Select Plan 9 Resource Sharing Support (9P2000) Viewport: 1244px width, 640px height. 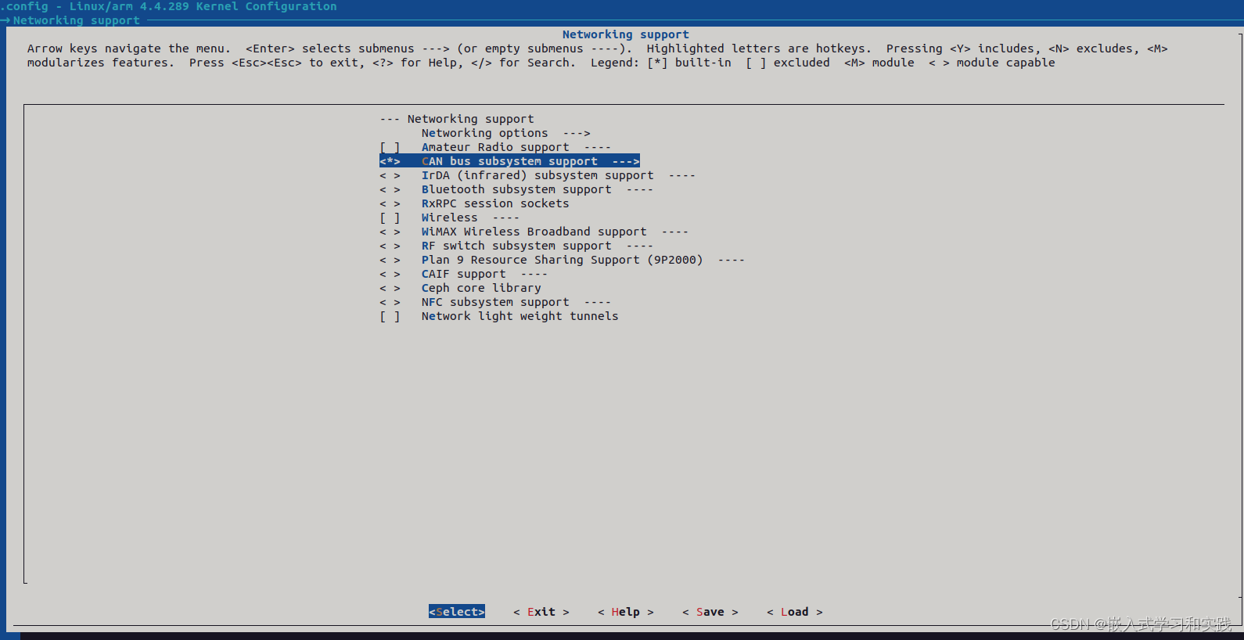coord(562,260)
